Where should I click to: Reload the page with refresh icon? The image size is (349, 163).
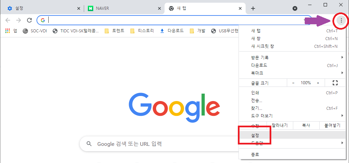click(29, 21)
